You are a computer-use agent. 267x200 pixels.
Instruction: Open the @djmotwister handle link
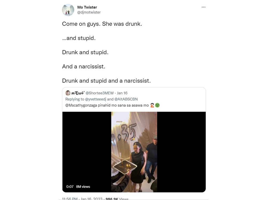[89, 12]
